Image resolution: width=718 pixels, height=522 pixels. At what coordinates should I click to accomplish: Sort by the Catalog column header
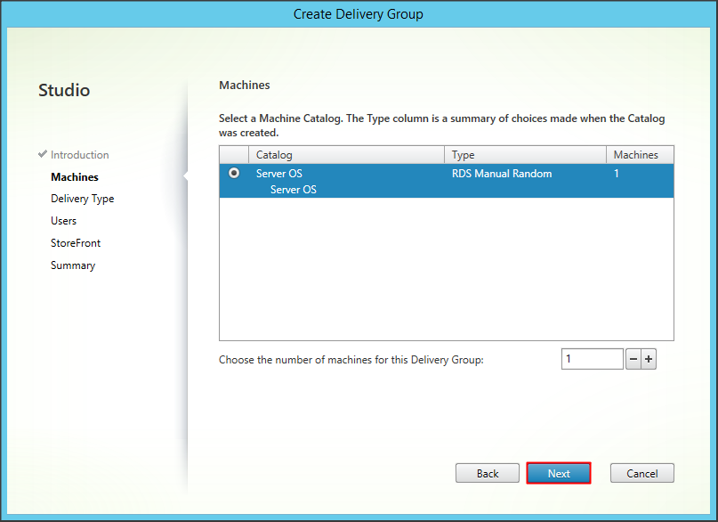[345, 155]
